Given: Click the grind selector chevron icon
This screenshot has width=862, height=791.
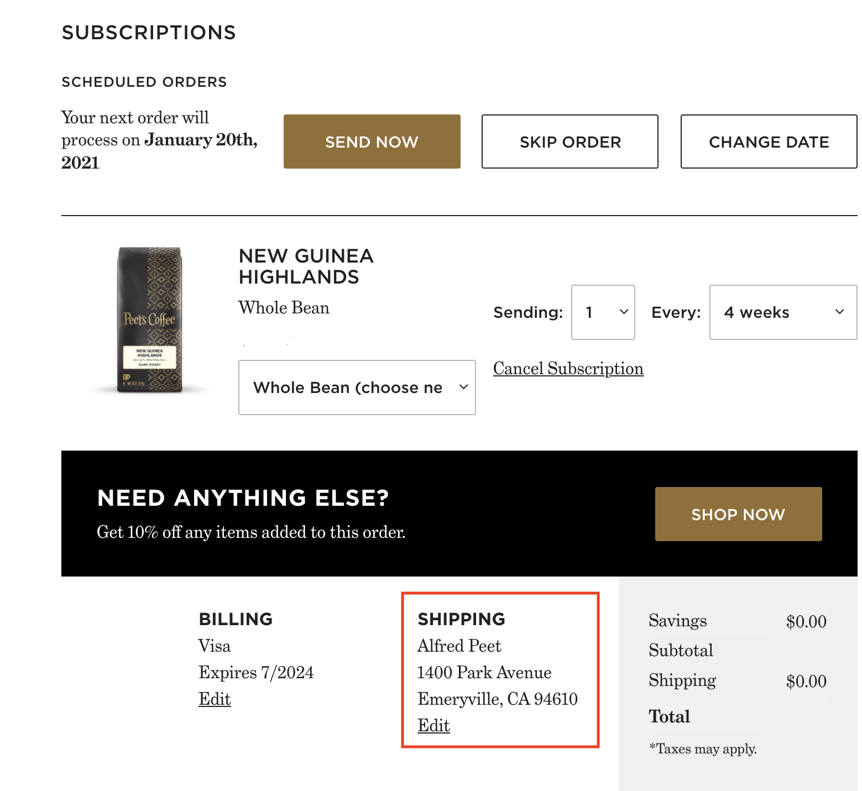Looking at the screenshot, I should [x=464, y=387].
